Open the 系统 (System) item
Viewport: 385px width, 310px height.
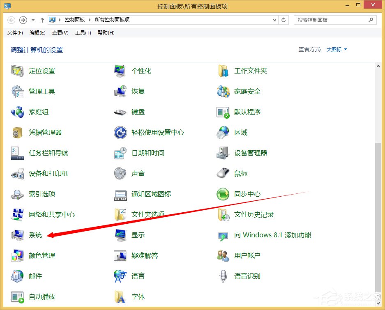click(35, 235)
